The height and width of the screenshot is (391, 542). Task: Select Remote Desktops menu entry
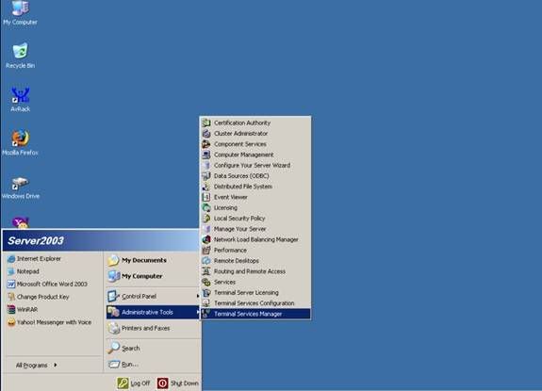pos(255,261)
